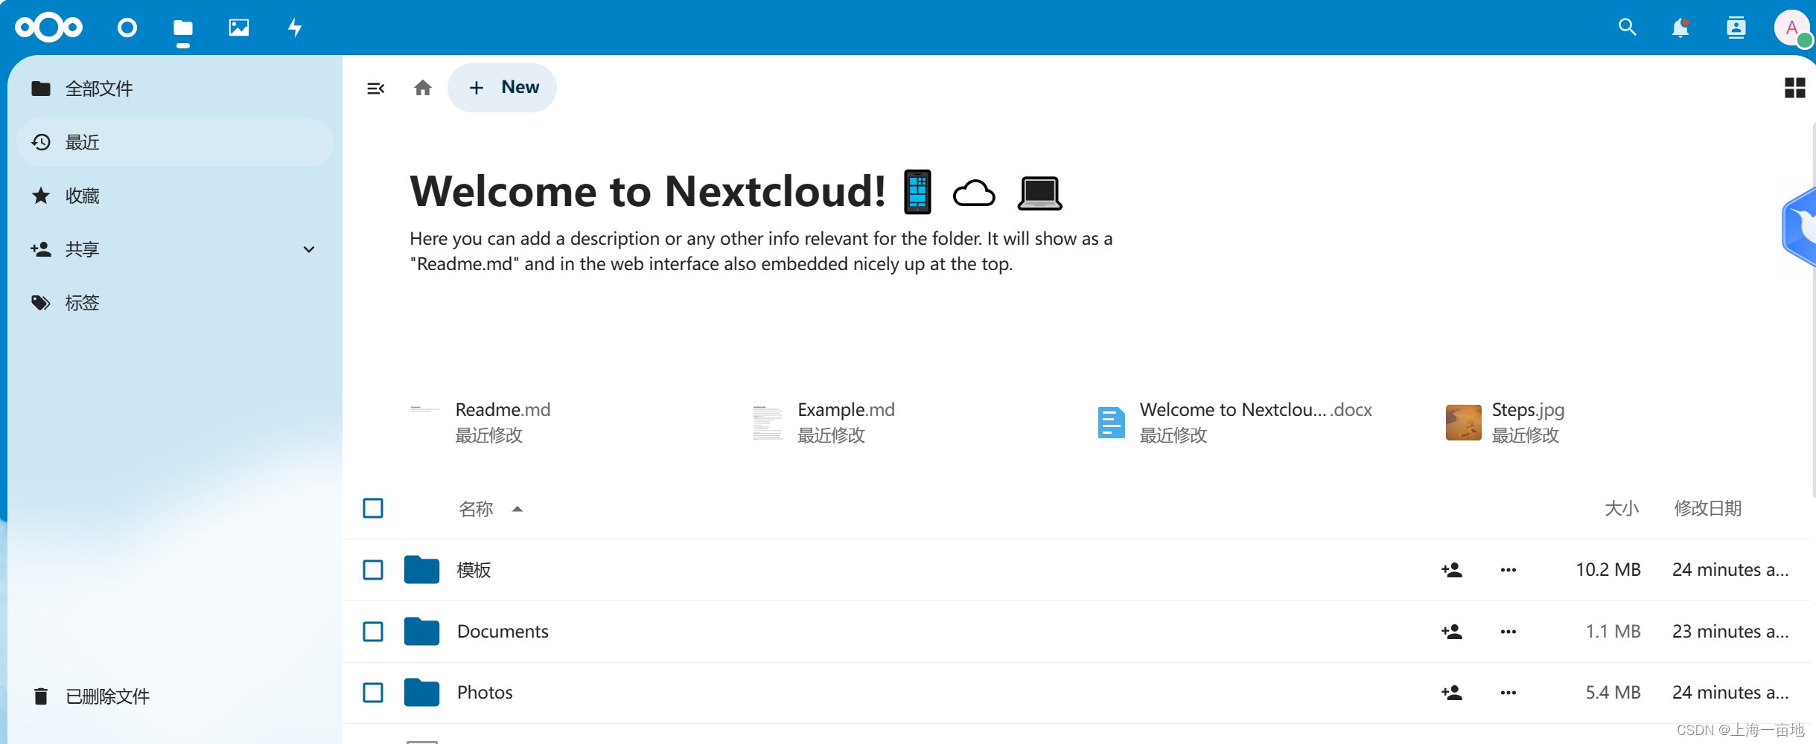Viewport: 1816px width, 744px height.
Task: Open the Documents folder name
Action: coord(503,632)
